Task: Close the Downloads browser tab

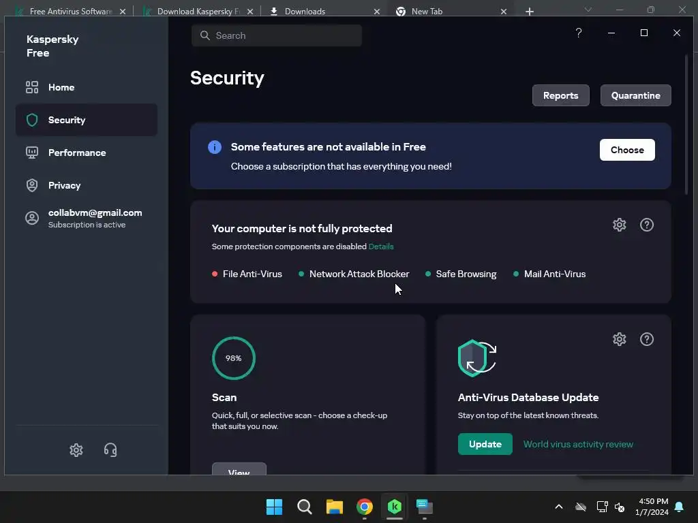Action: [376, 12]
